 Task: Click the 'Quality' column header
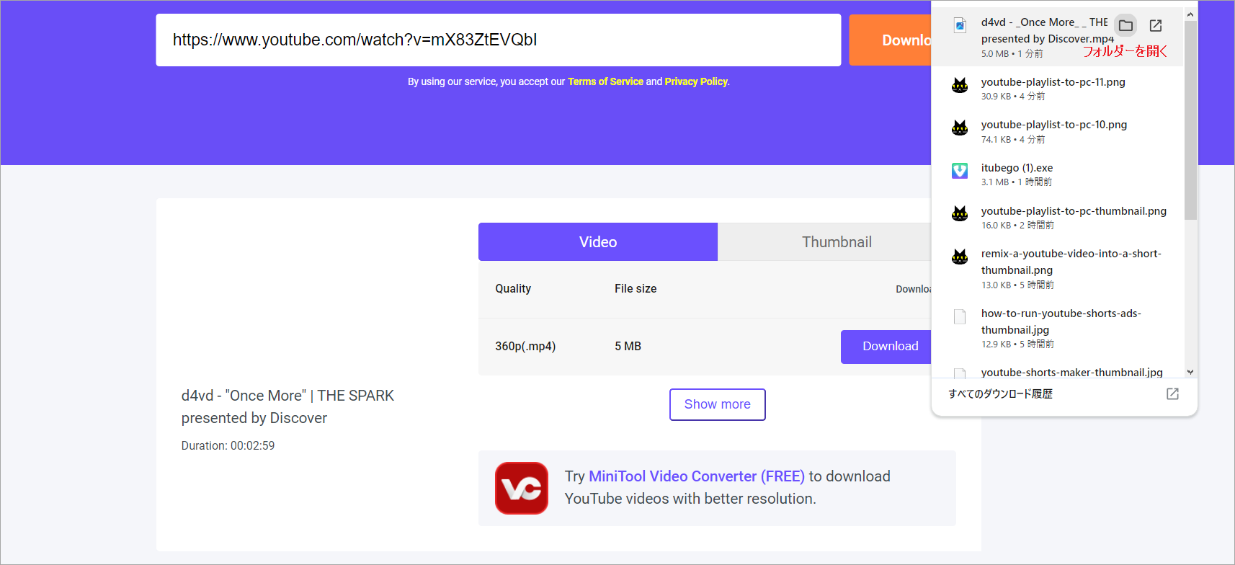pyautogui.click(x=513, y=288)
